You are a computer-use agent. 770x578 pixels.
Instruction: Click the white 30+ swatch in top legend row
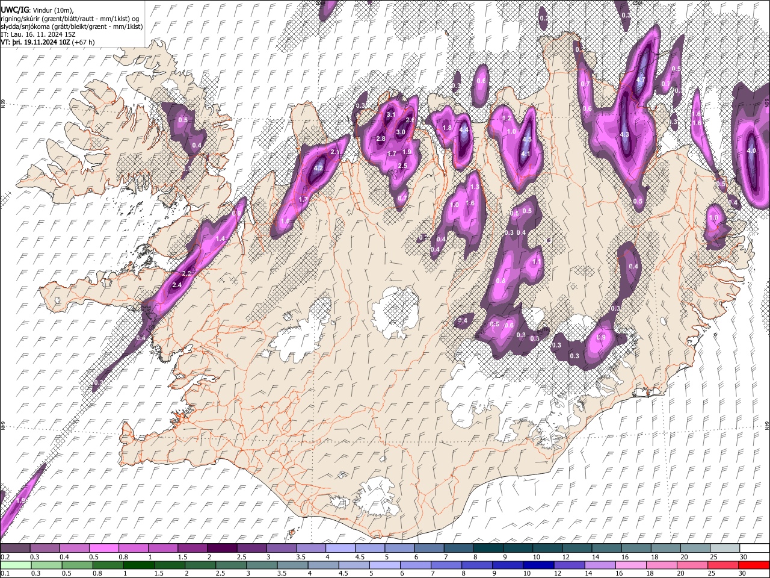point(754,548)
